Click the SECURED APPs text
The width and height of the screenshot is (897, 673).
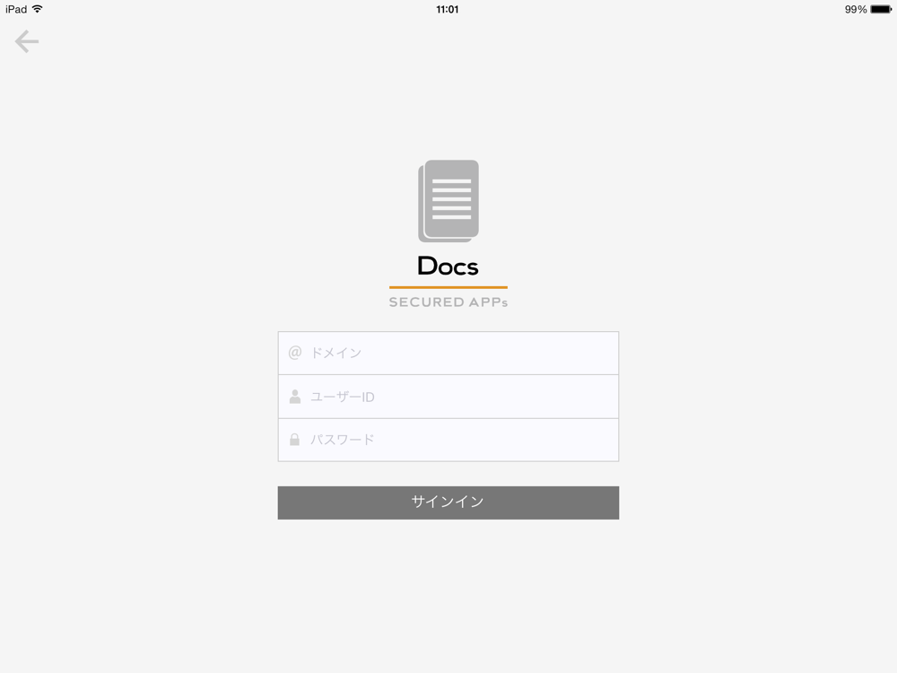pos(448,302)
